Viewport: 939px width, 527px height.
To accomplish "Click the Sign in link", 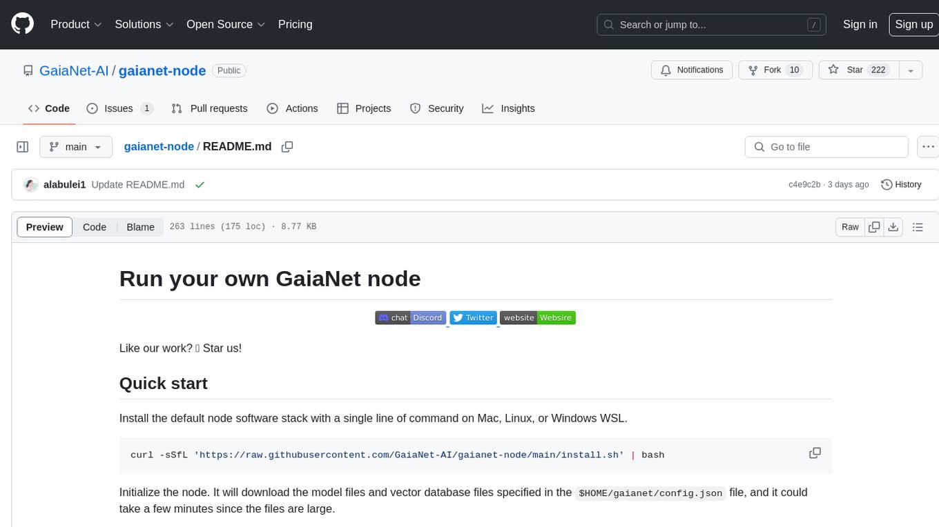I will [860, 24].
